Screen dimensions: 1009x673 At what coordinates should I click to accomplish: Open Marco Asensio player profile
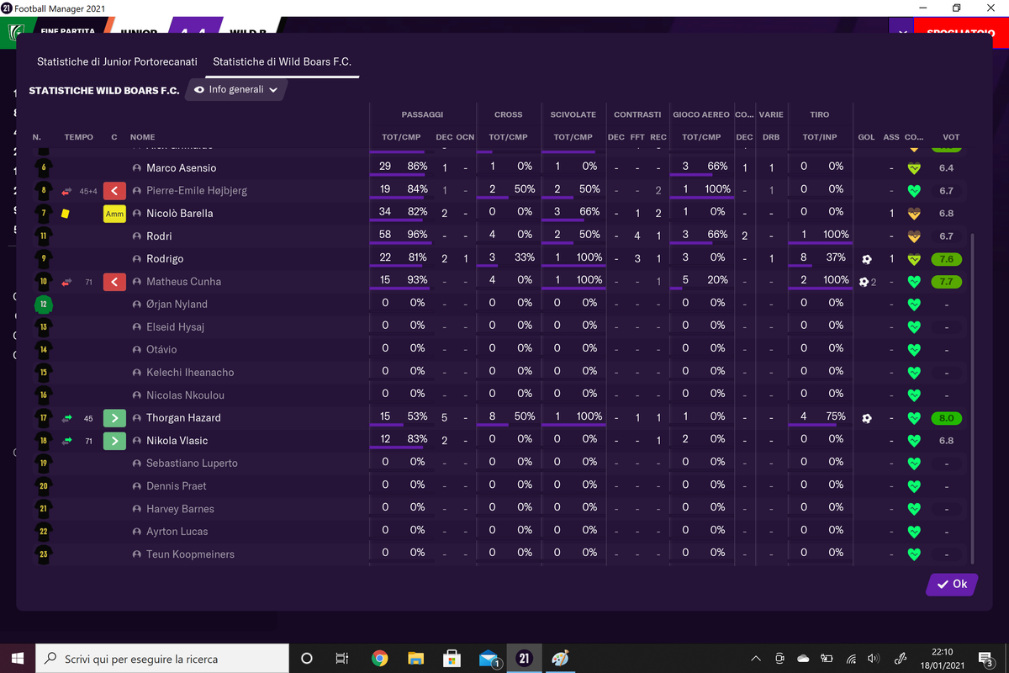181,168
